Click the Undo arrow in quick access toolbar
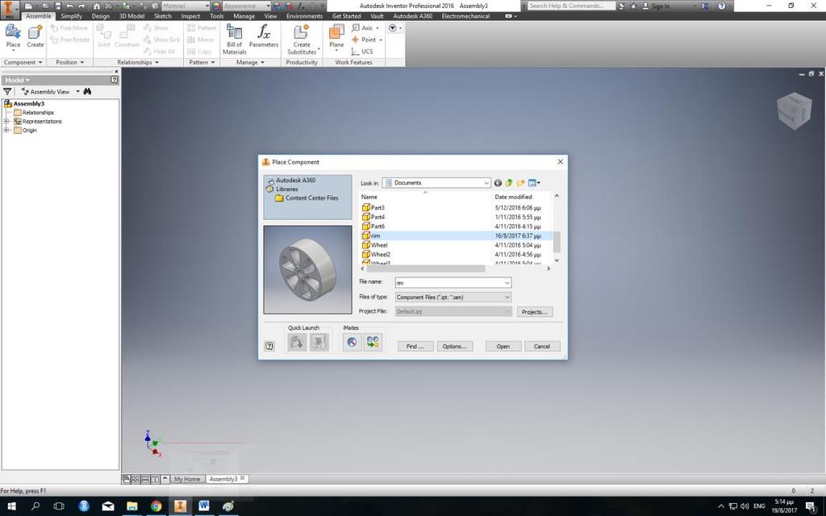This screenshot has width=826, height=516. [69, 6]
